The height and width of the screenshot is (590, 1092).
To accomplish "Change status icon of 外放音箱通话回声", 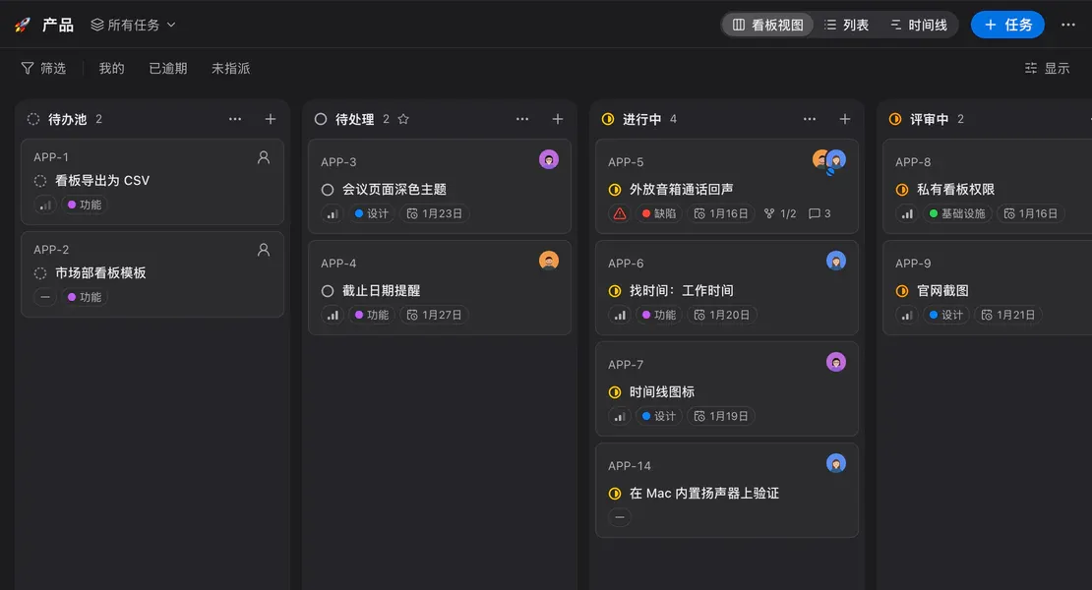I will (614, 189).
